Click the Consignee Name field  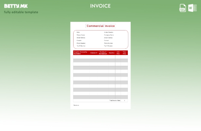click(109, 35)
